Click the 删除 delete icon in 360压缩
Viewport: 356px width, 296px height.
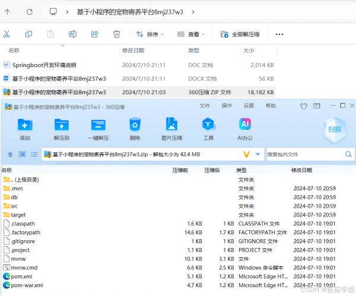135,129
